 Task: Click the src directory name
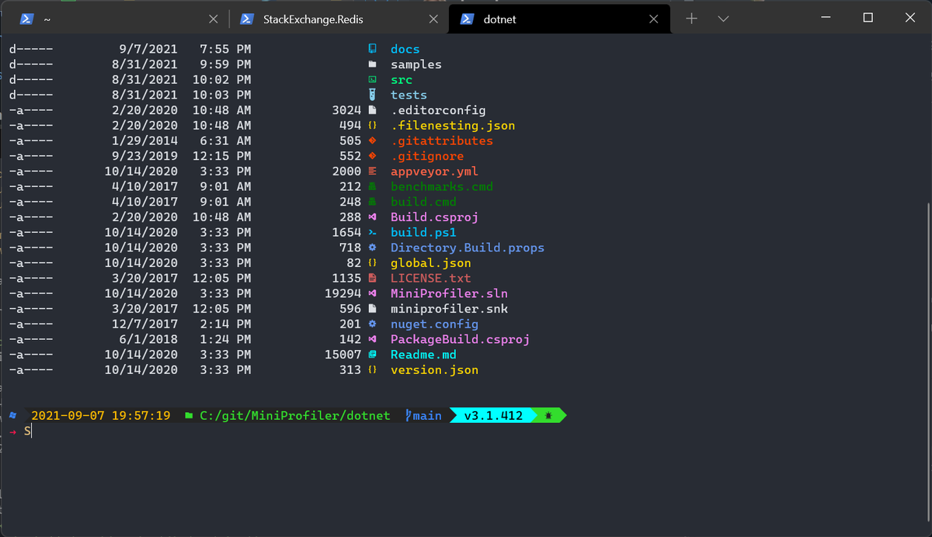tap(402, 80)
